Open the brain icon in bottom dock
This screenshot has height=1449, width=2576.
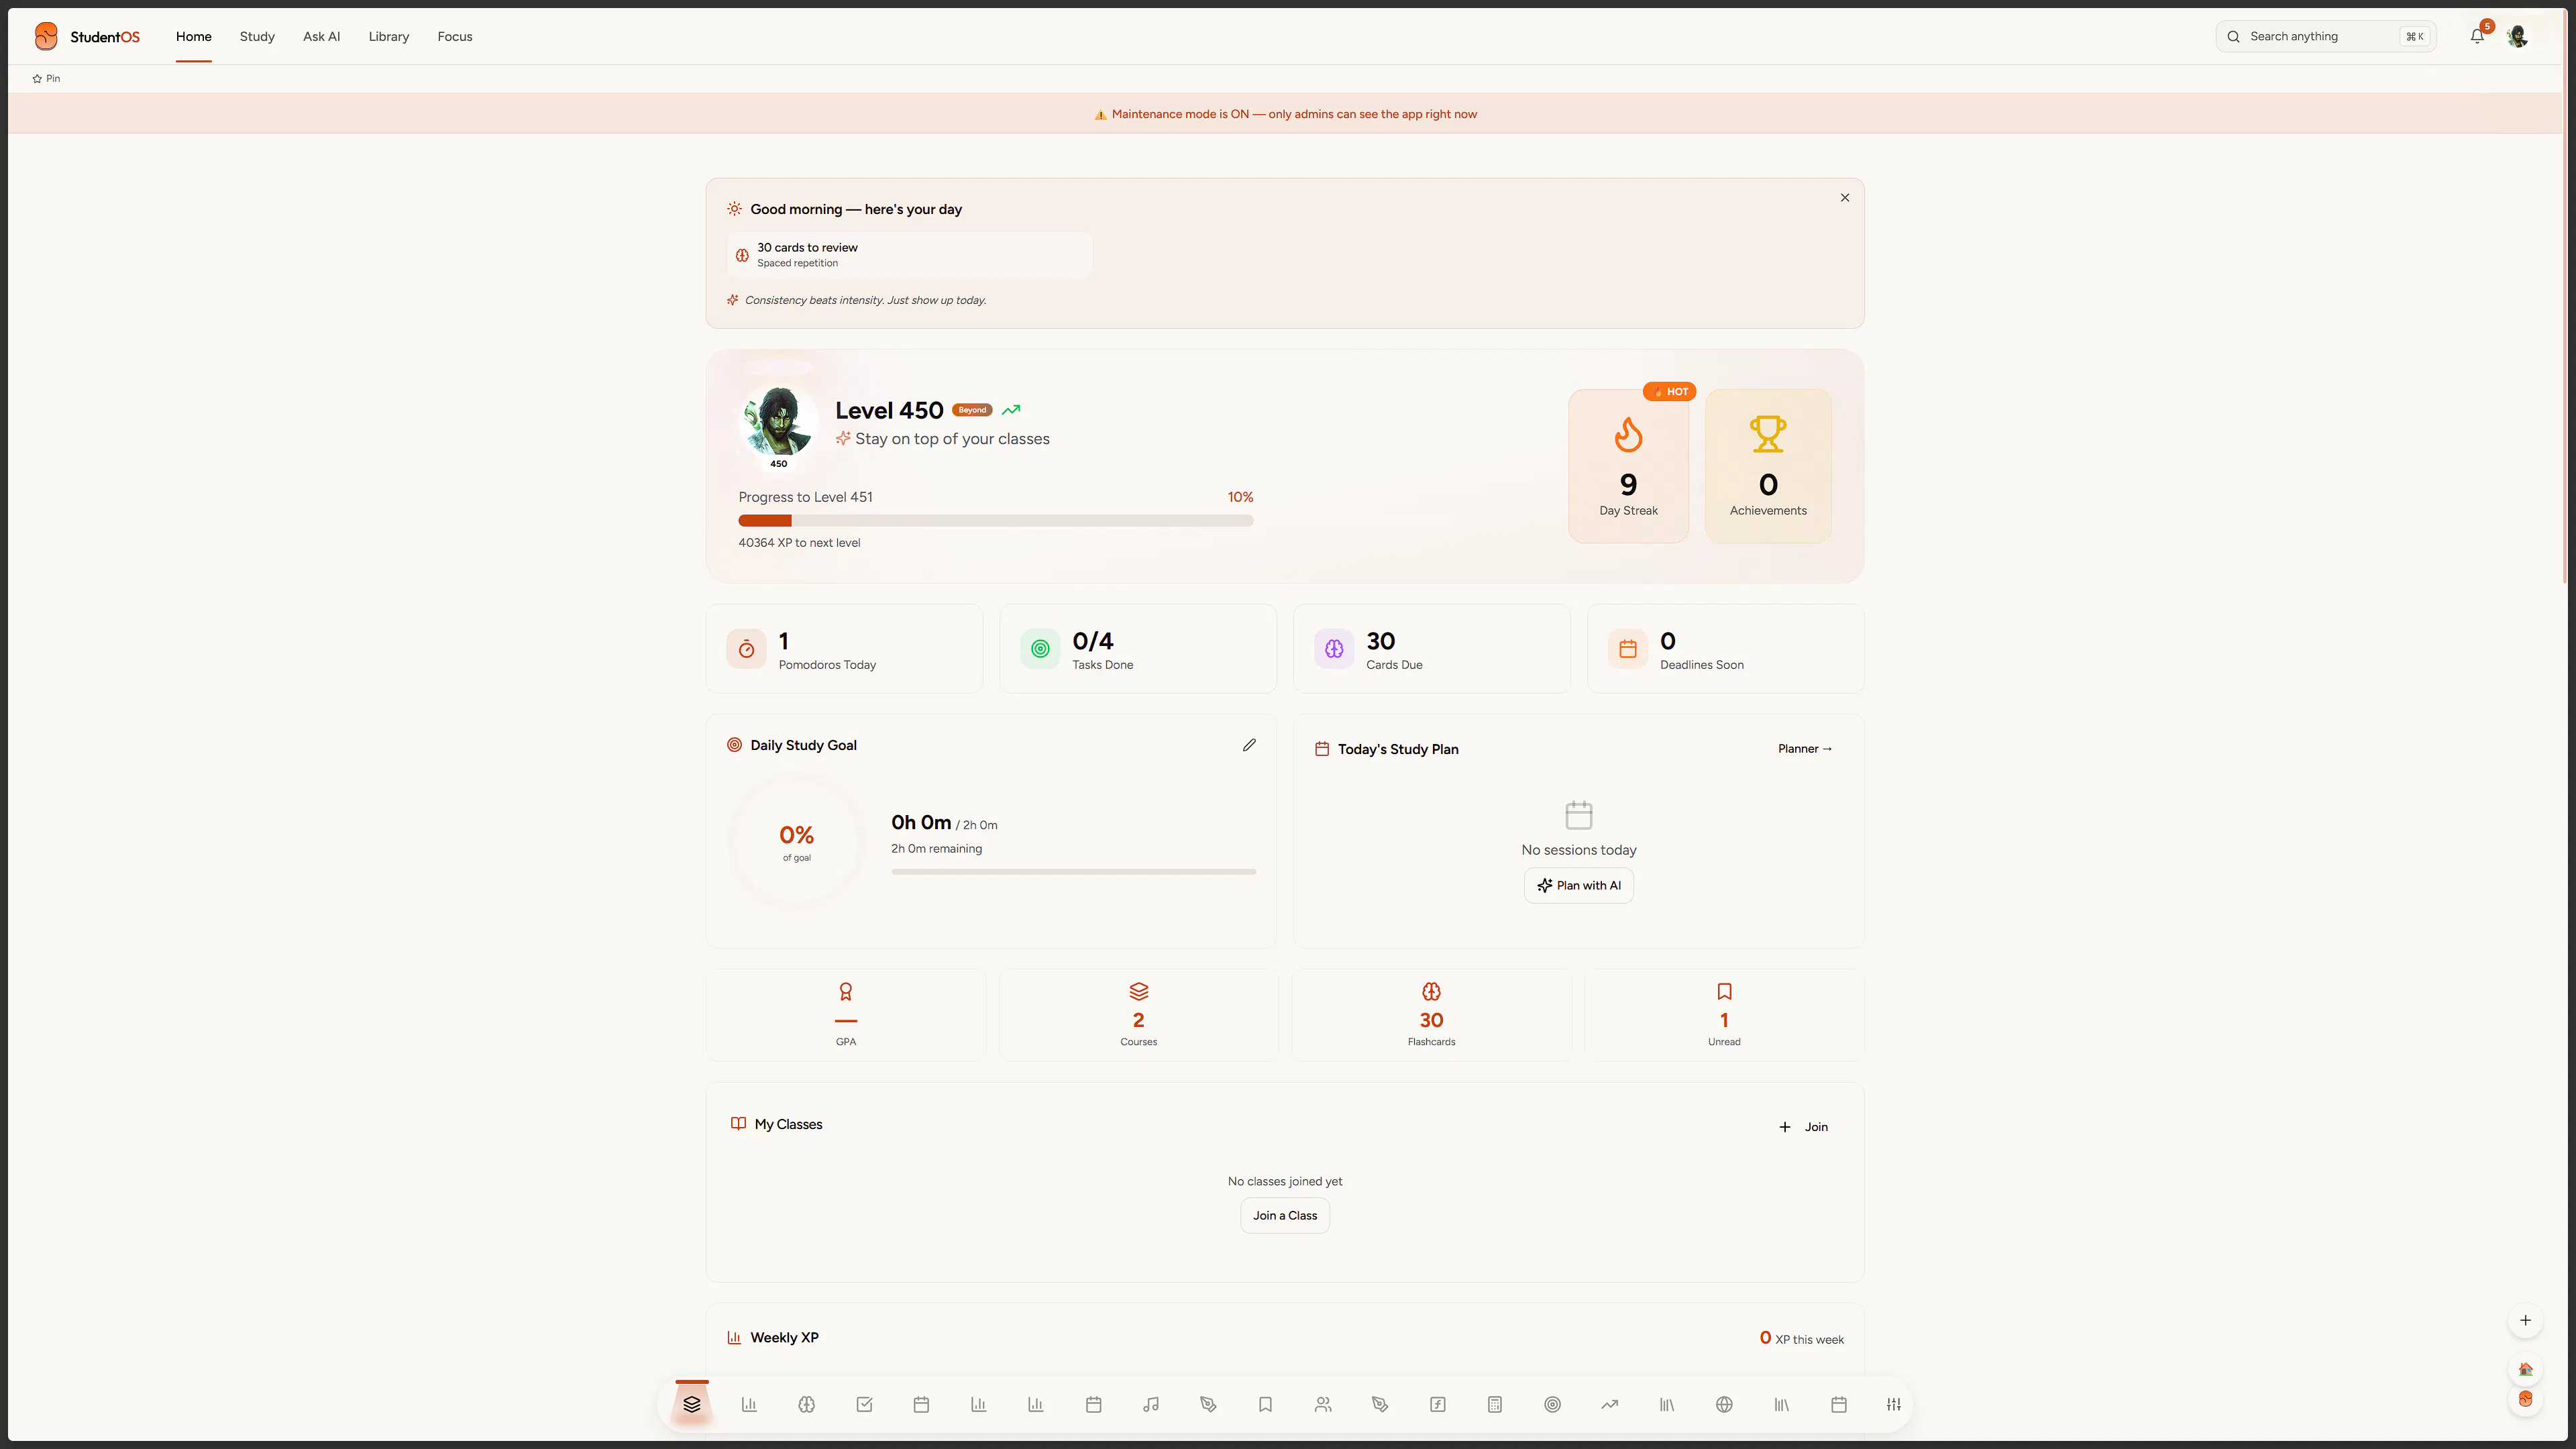coord(807,1404)
